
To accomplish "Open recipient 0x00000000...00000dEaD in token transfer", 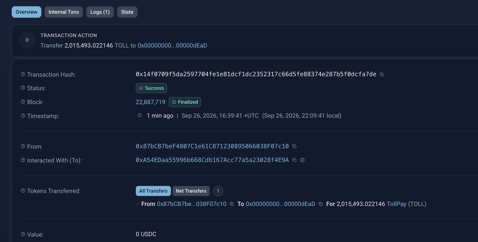I will [x=280, y=204].
